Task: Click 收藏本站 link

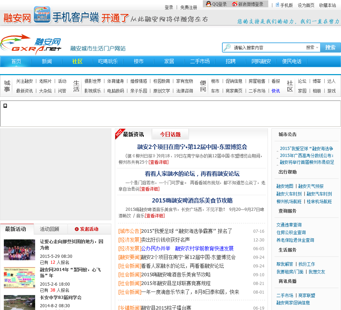Action: 327,5
